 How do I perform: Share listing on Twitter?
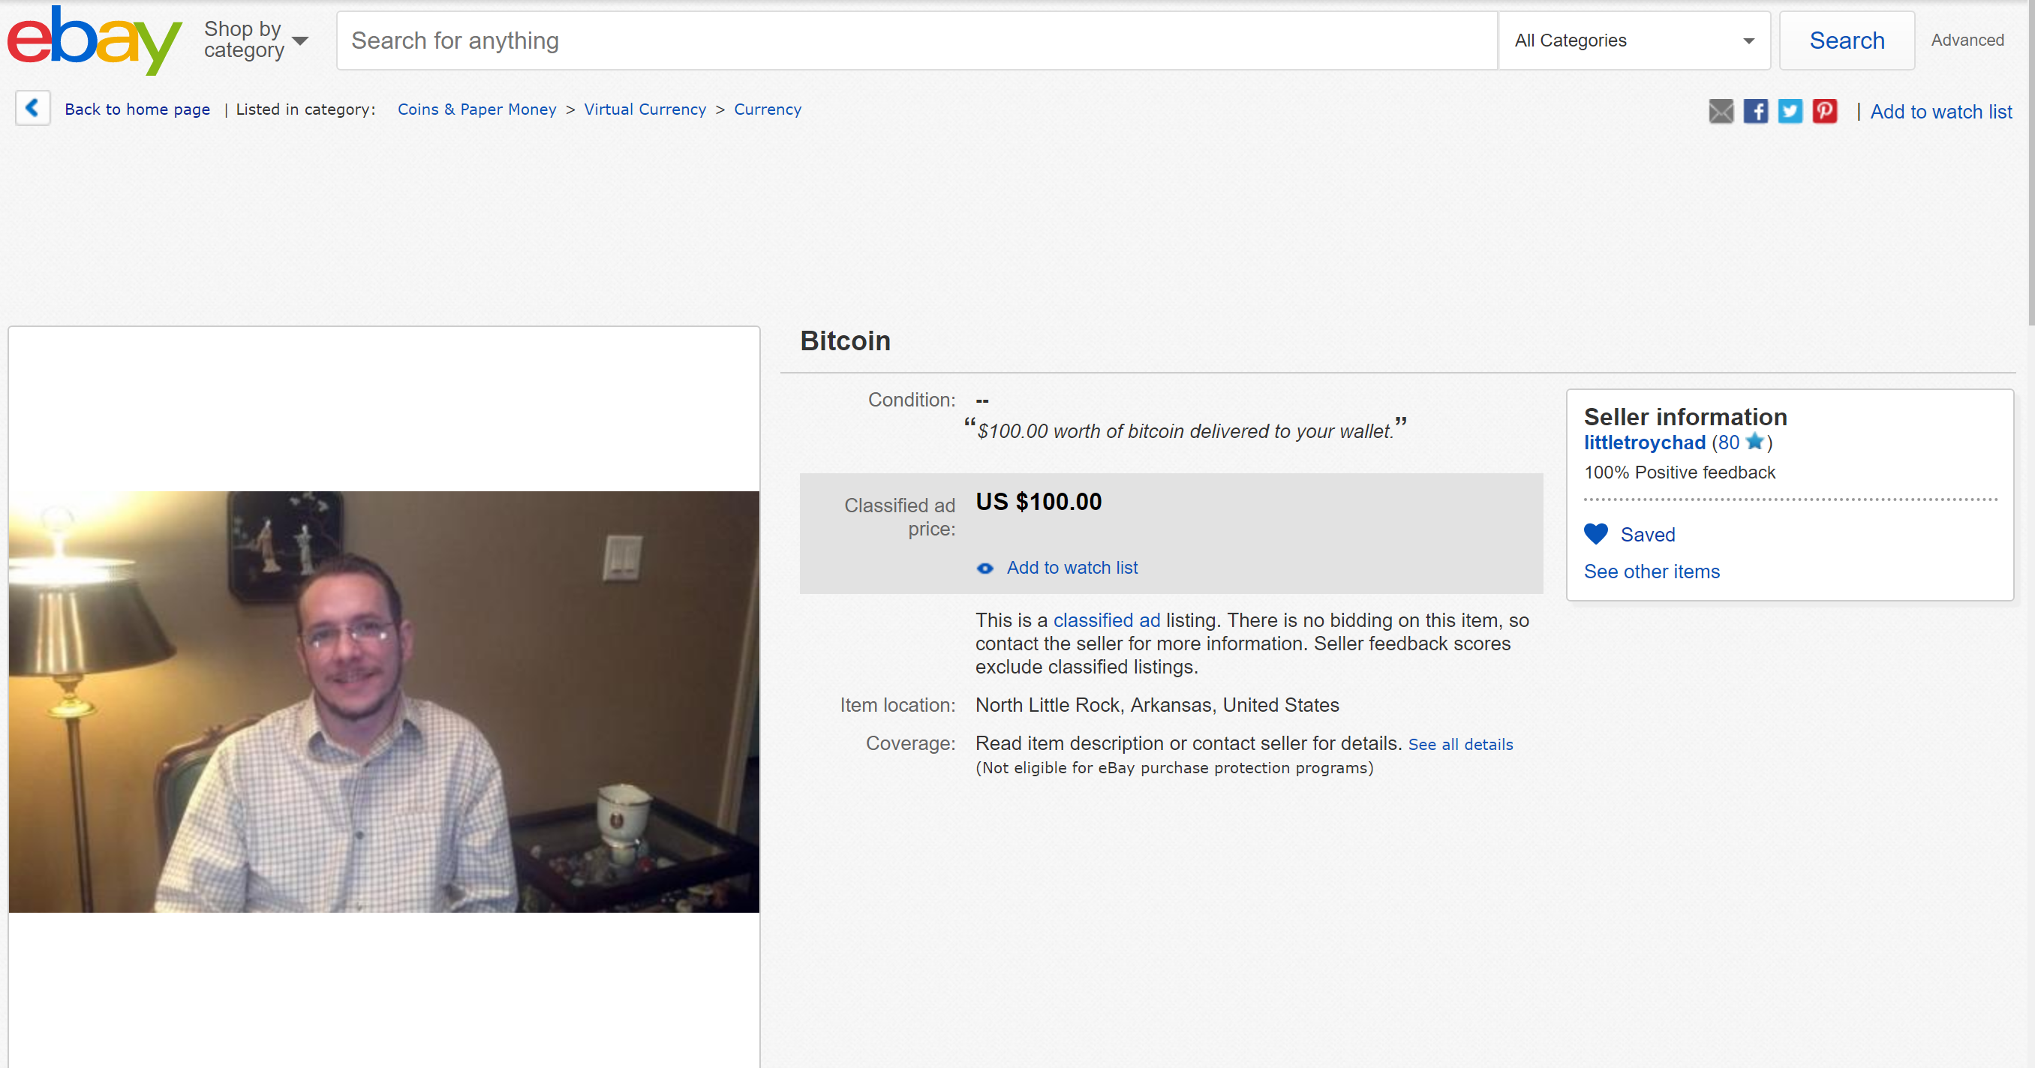[1790, 111]
